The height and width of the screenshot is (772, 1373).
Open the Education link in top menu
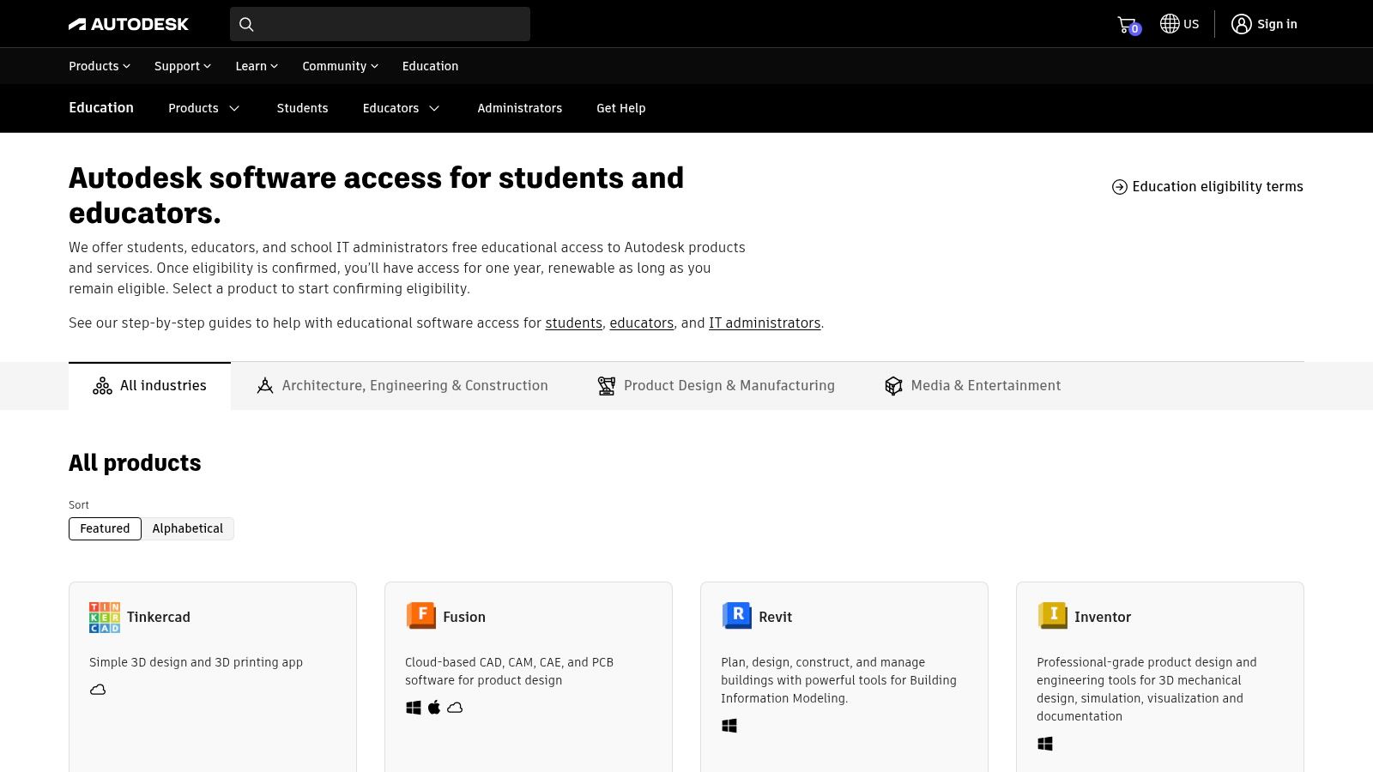click(430, 66)
